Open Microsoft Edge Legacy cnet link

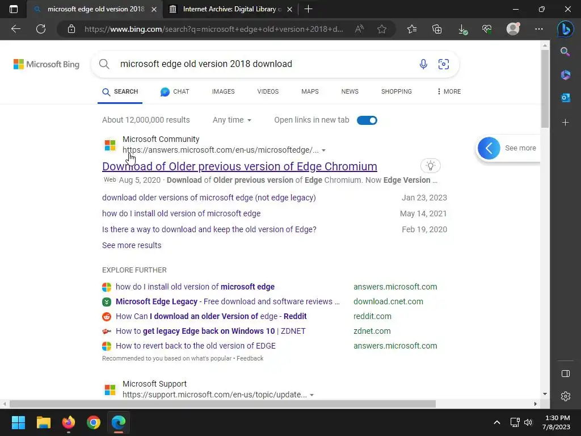click(228, 301)
